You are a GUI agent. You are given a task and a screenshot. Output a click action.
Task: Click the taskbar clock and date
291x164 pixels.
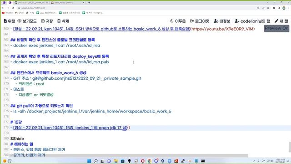click(281, 161)
